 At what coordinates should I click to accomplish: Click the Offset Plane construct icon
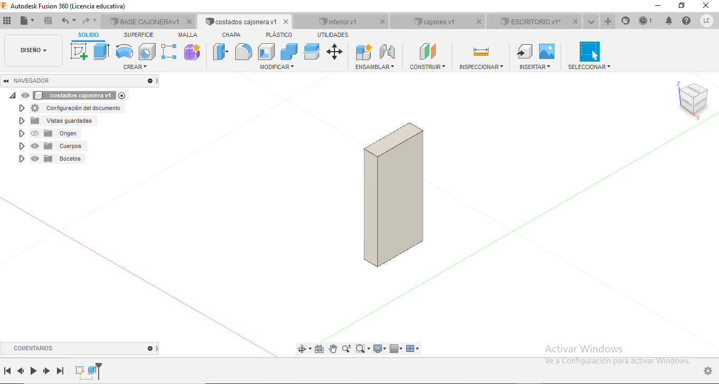[x=428, y=52]
